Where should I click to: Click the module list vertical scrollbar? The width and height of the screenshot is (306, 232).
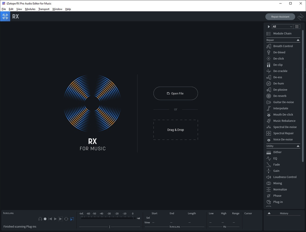pos(303,95)
